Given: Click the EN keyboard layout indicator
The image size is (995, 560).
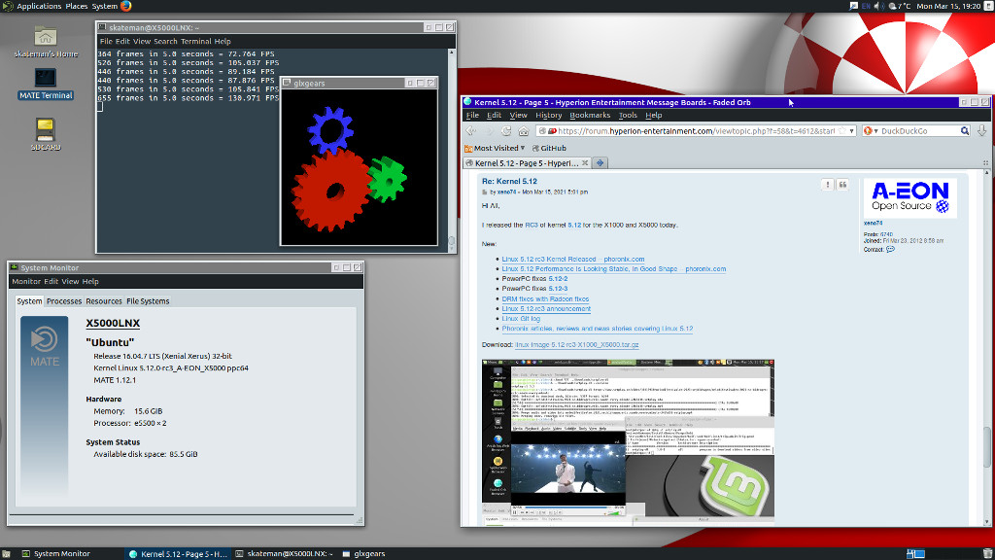Looking at the screenshot, I should (866, 6).
